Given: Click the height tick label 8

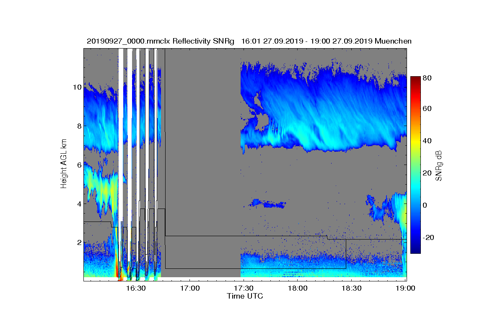Looking at the screenshot, I should (x=79, y=126).
